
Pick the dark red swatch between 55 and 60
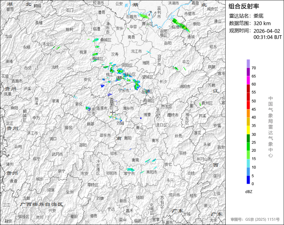248,89
